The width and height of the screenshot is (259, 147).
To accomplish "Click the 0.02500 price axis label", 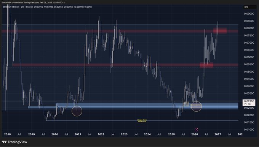I will 249,108.
